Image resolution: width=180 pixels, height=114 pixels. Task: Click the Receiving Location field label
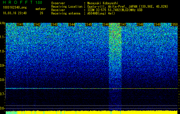click(x=67, y=7)
